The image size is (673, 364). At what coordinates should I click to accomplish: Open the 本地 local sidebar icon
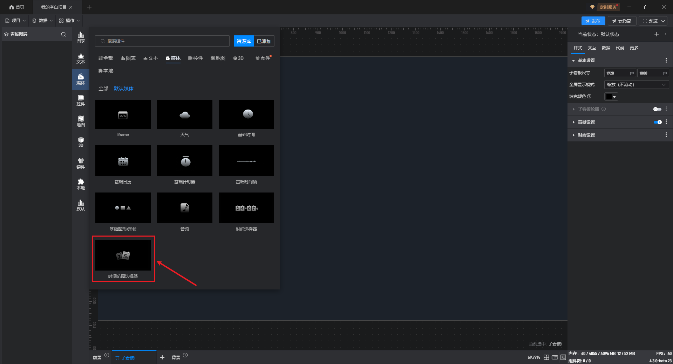tap(81, 184)
